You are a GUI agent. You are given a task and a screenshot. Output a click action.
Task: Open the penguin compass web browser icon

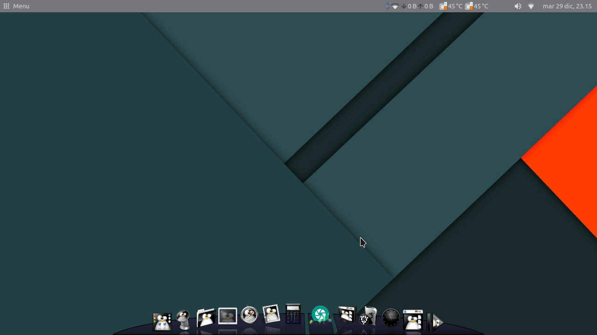pyautogui.click(x=250, y=315)
